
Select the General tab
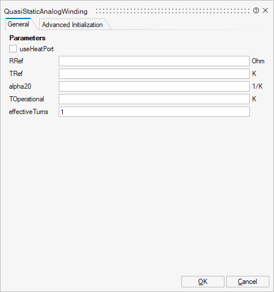[18, 24]
